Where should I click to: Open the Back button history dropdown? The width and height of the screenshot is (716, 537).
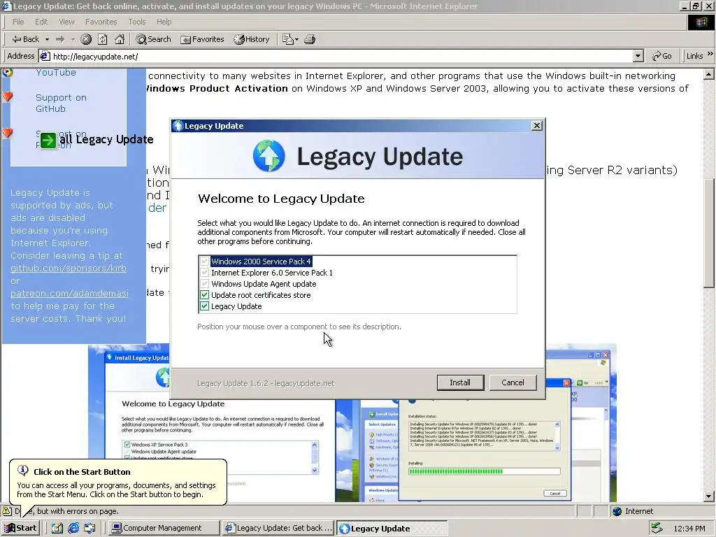(x=47, y=39)
